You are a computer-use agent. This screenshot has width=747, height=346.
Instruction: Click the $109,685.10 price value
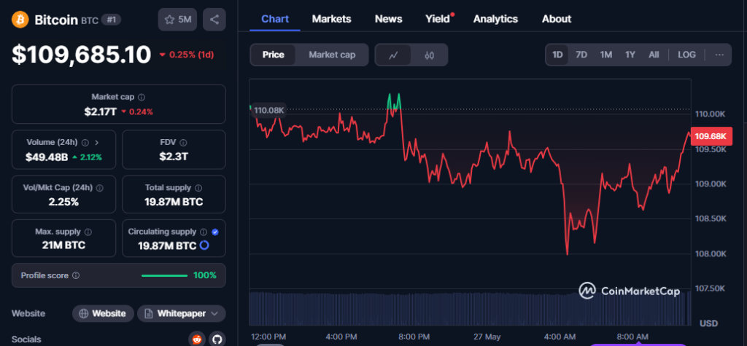[x=82, y=55]
